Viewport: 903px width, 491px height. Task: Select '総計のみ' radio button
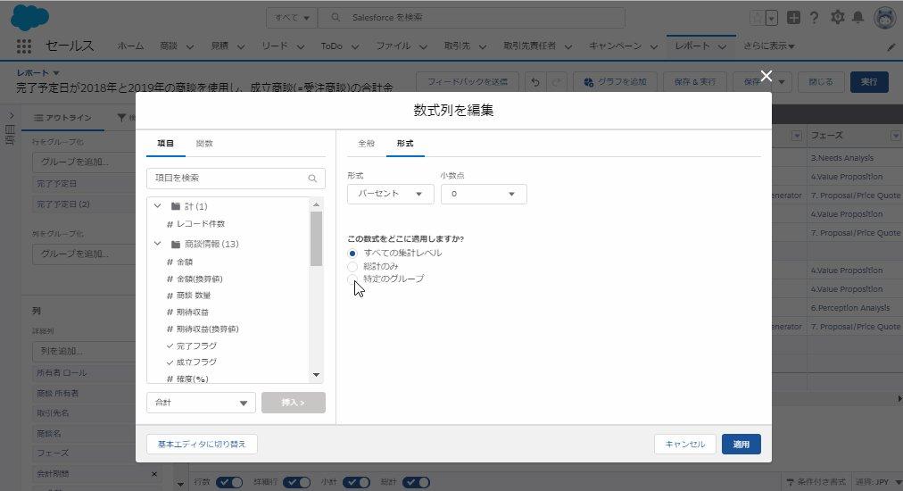(x=352, y=266)
